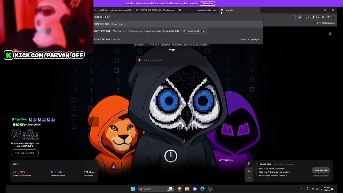Toggle the browser sidebar panel icon
This screenshot has height=193, width=343.
[312, 17]
